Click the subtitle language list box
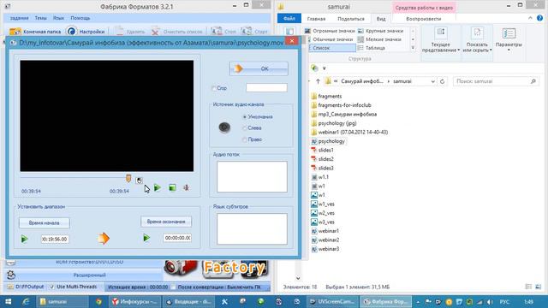The width and height of the screenshot is (548, 308). point(252,228)
